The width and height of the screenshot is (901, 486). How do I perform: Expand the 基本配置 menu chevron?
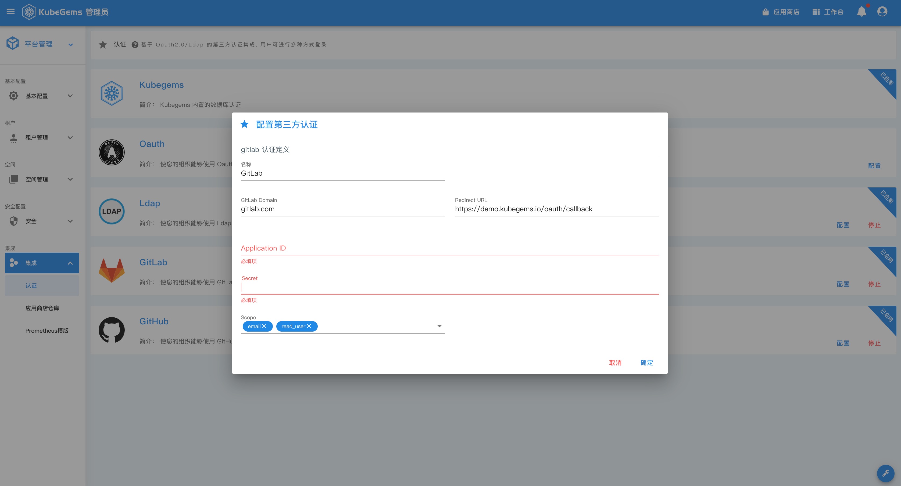coord(70,96)
